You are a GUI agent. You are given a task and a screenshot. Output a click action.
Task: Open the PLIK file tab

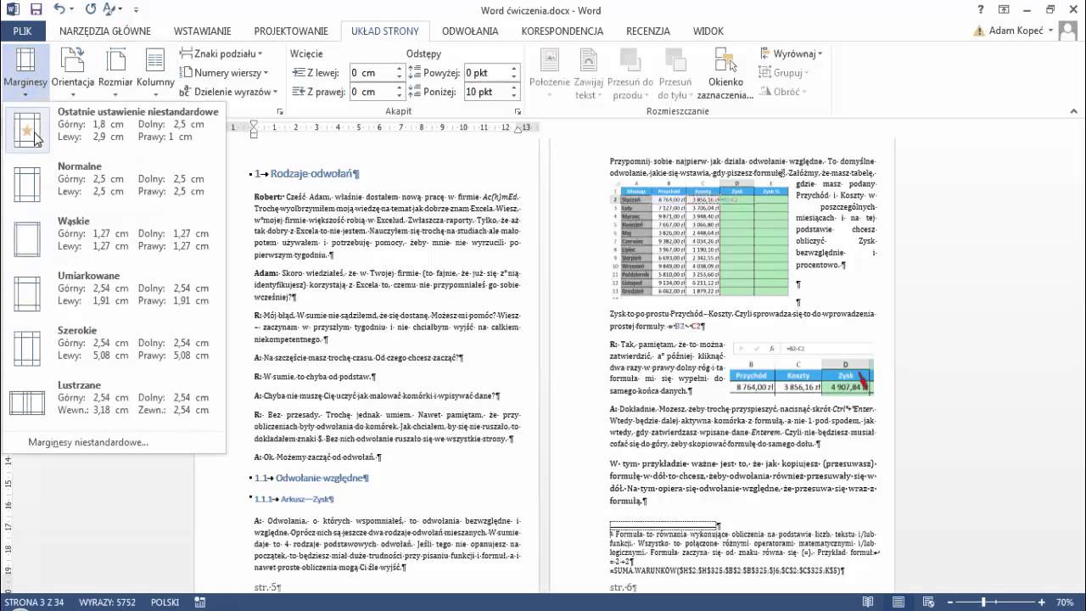(x=22, y=31)
